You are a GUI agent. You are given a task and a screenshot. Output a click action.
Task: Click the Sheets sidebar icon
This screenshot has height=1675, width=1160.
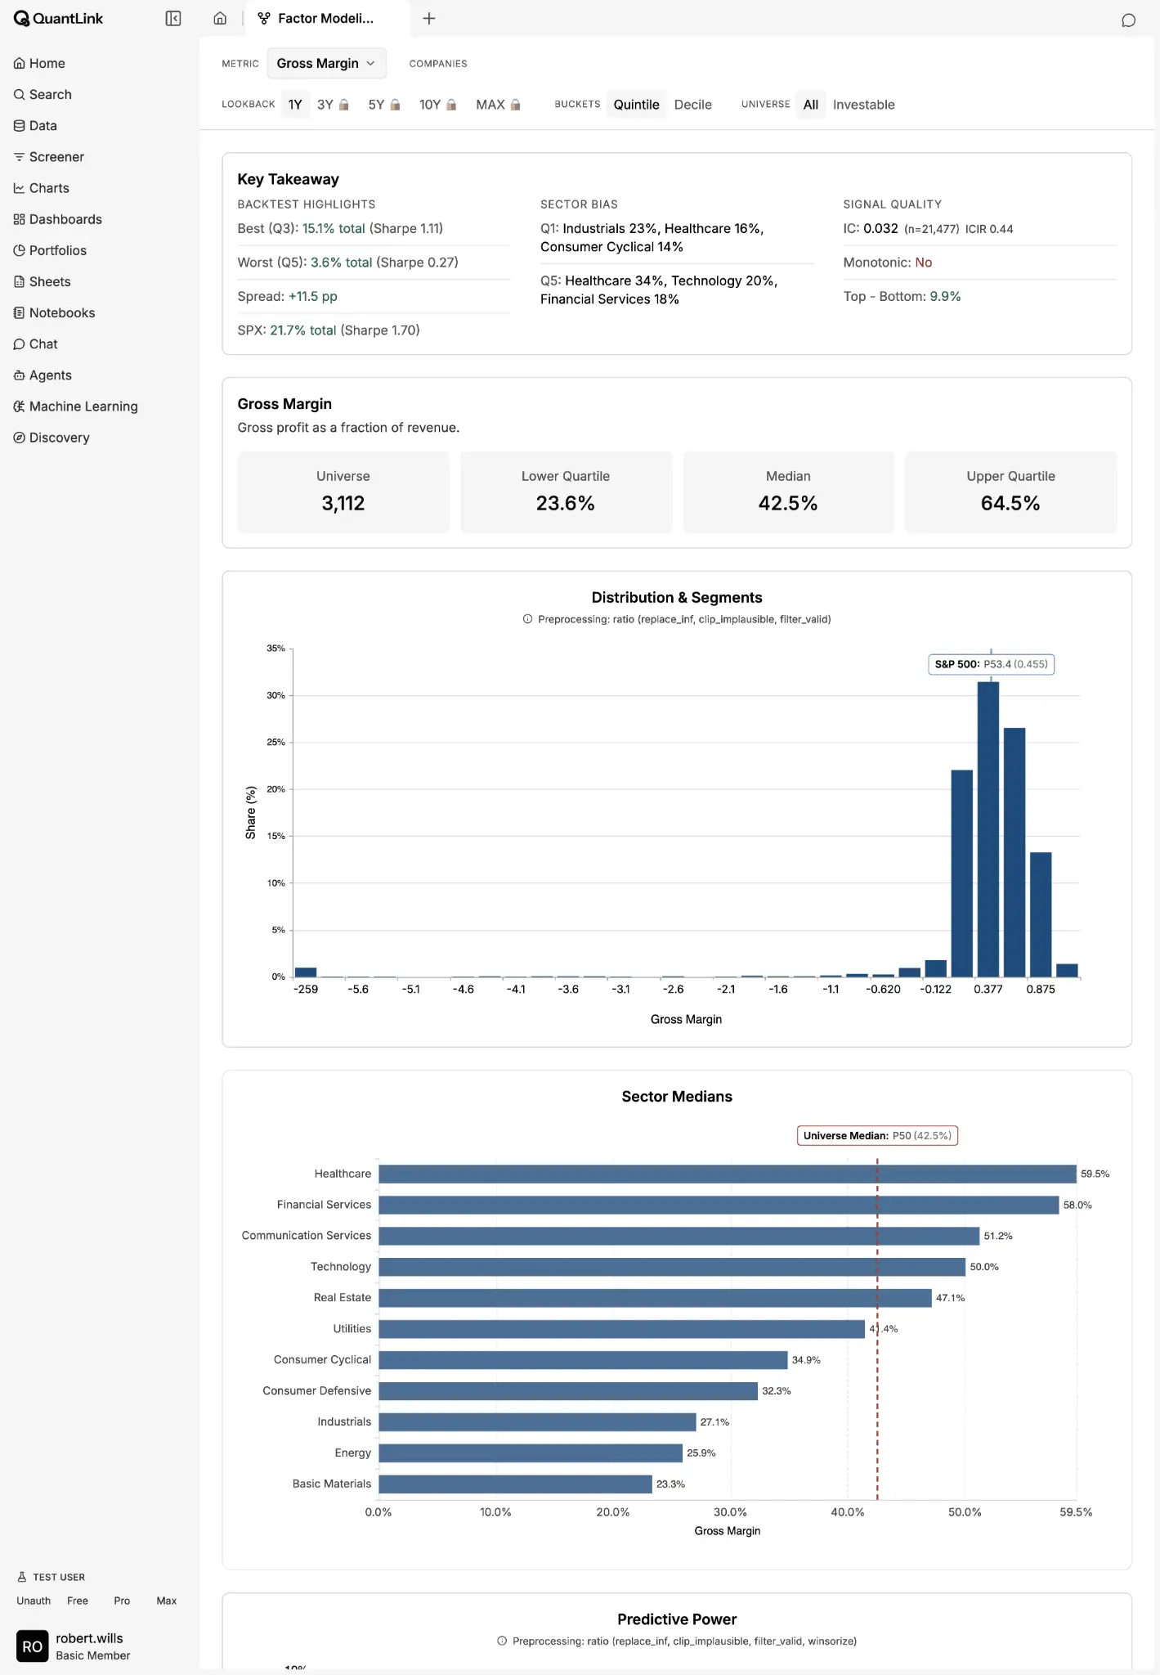point(20,281)
